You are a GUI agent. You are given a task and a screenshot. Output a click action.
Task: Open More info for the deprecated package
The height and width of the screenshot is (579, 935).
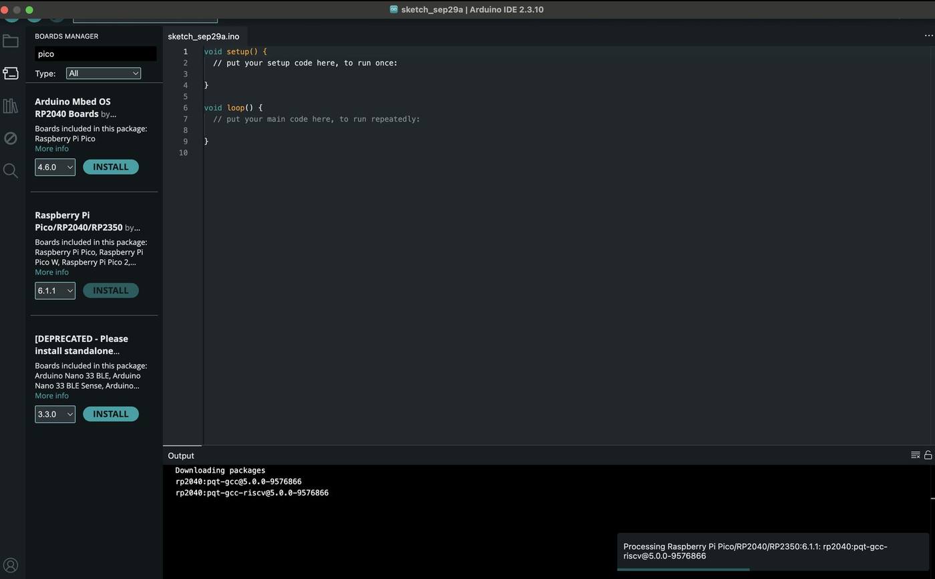pyautogui.click(x=51, y=396)
